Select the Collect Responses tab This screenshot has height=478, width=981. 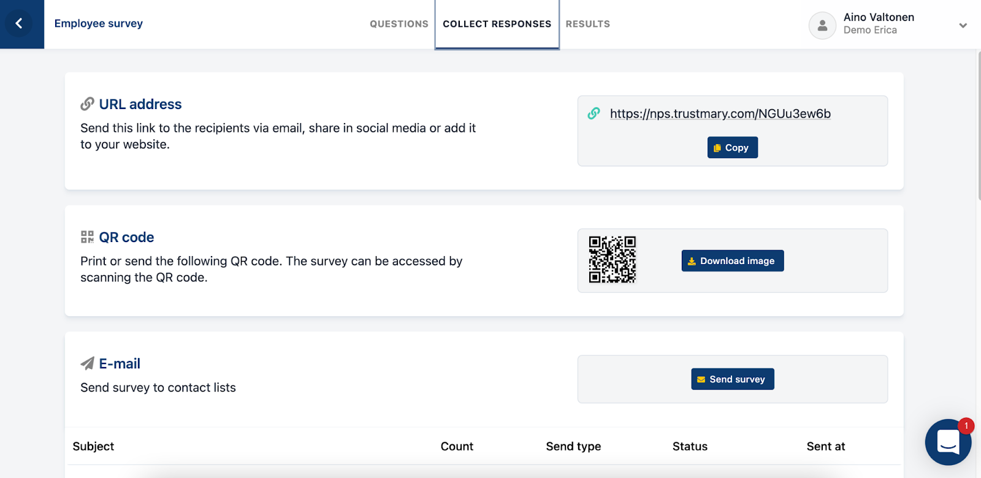497,24
